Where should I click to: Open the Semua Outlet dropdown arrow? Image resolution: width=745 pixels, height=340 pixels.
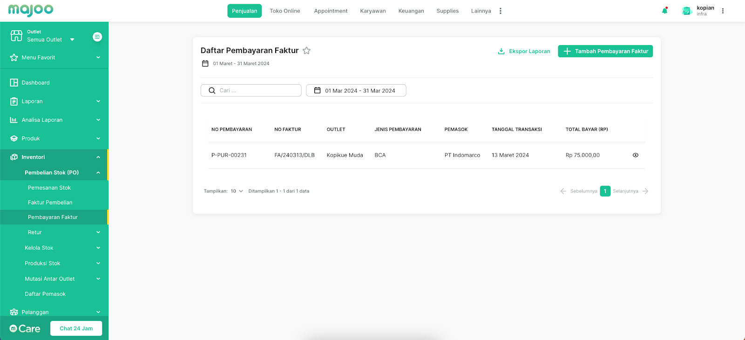click(72, 40)
